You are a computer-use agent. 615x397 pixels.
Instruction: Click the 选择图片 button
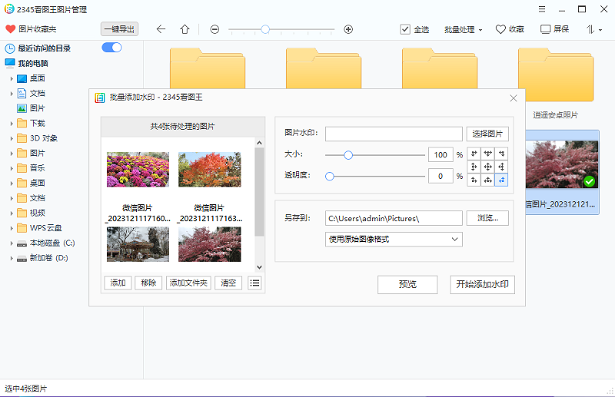tap(487, 134)
